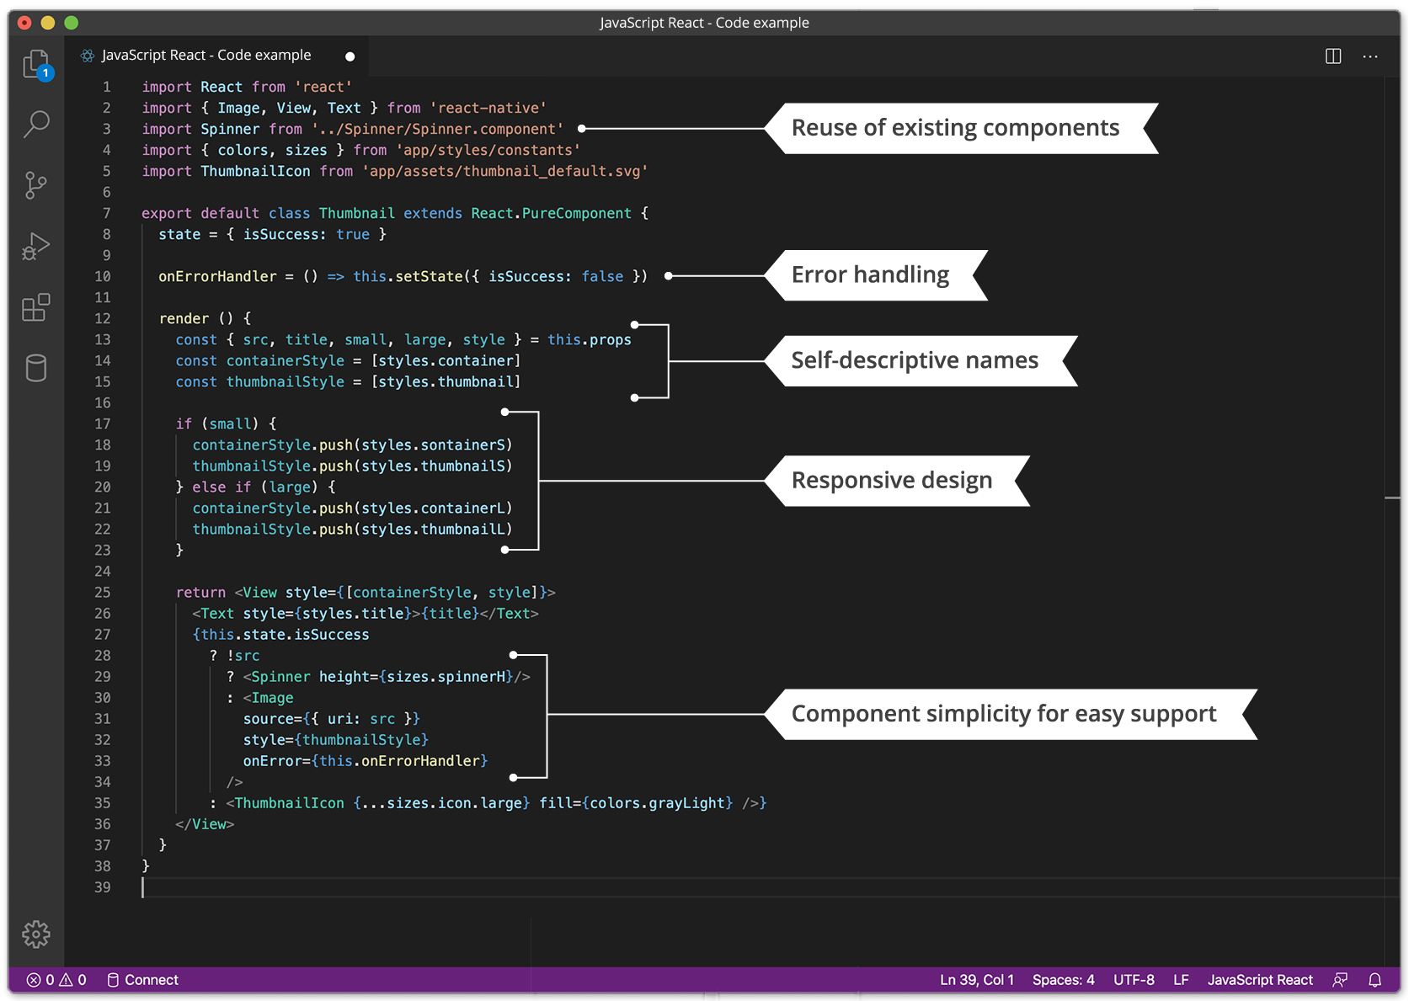Open the Explorer view in activity bar

[36, 64]
